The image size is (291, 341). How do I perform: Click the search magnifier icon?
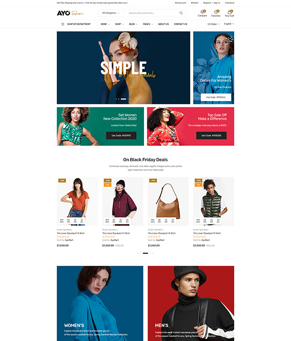(x=181, y=13)
